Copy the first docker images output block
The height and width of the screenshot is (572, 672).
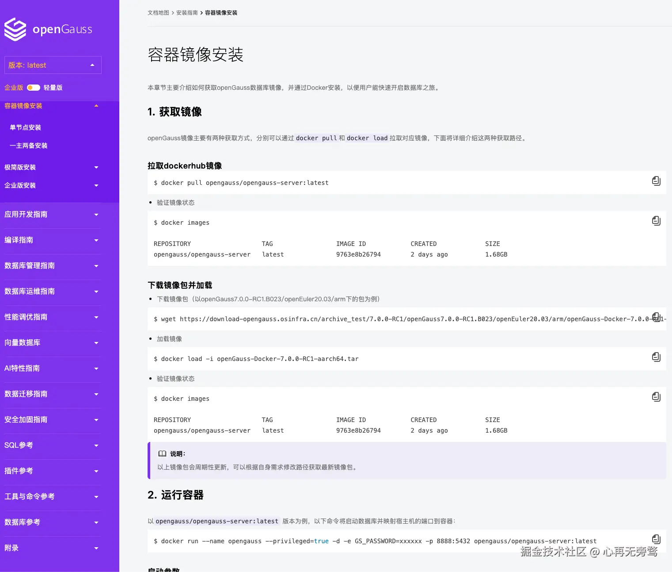[656, 220]
